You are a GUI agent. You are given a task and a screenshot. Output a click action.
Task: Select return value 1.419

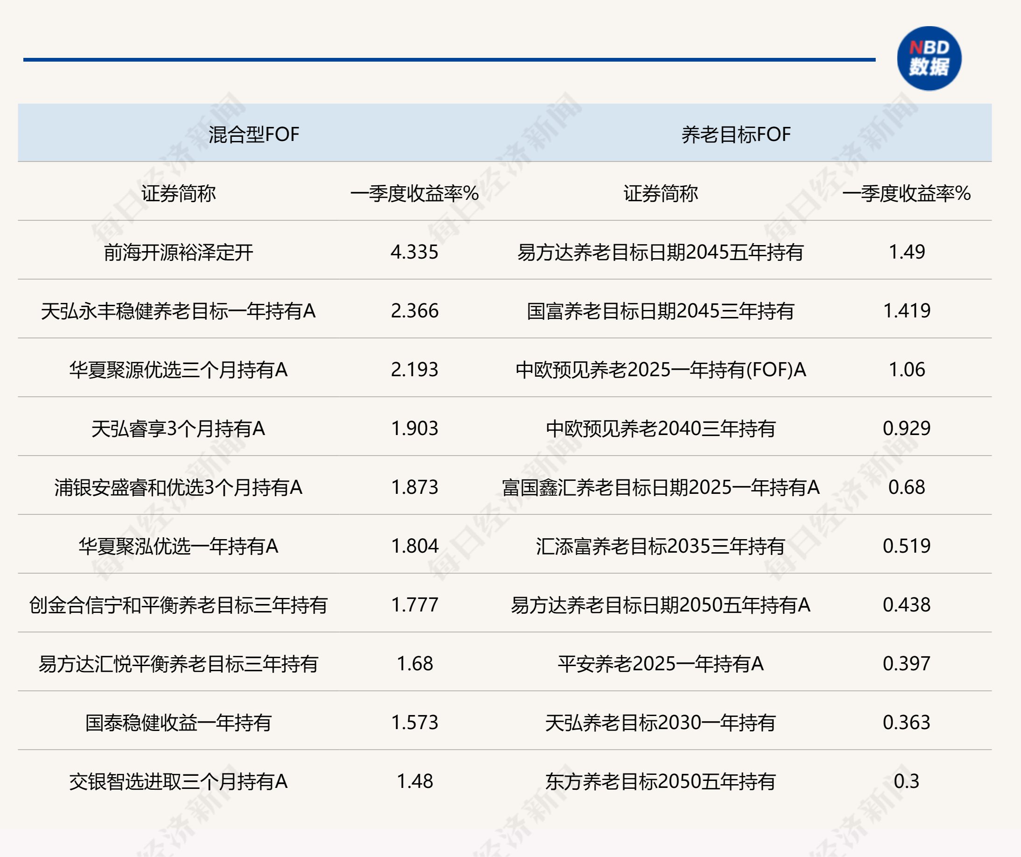907,311
